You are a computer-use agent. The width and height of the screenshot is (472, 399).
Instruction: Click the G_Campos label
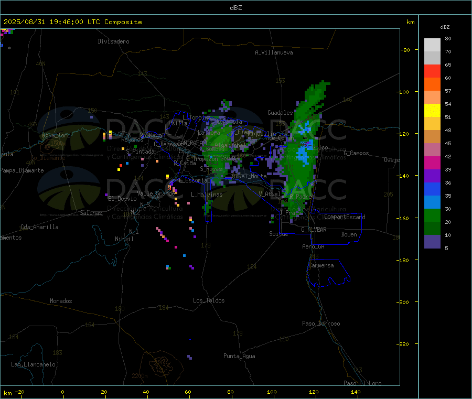click(356, 153)
